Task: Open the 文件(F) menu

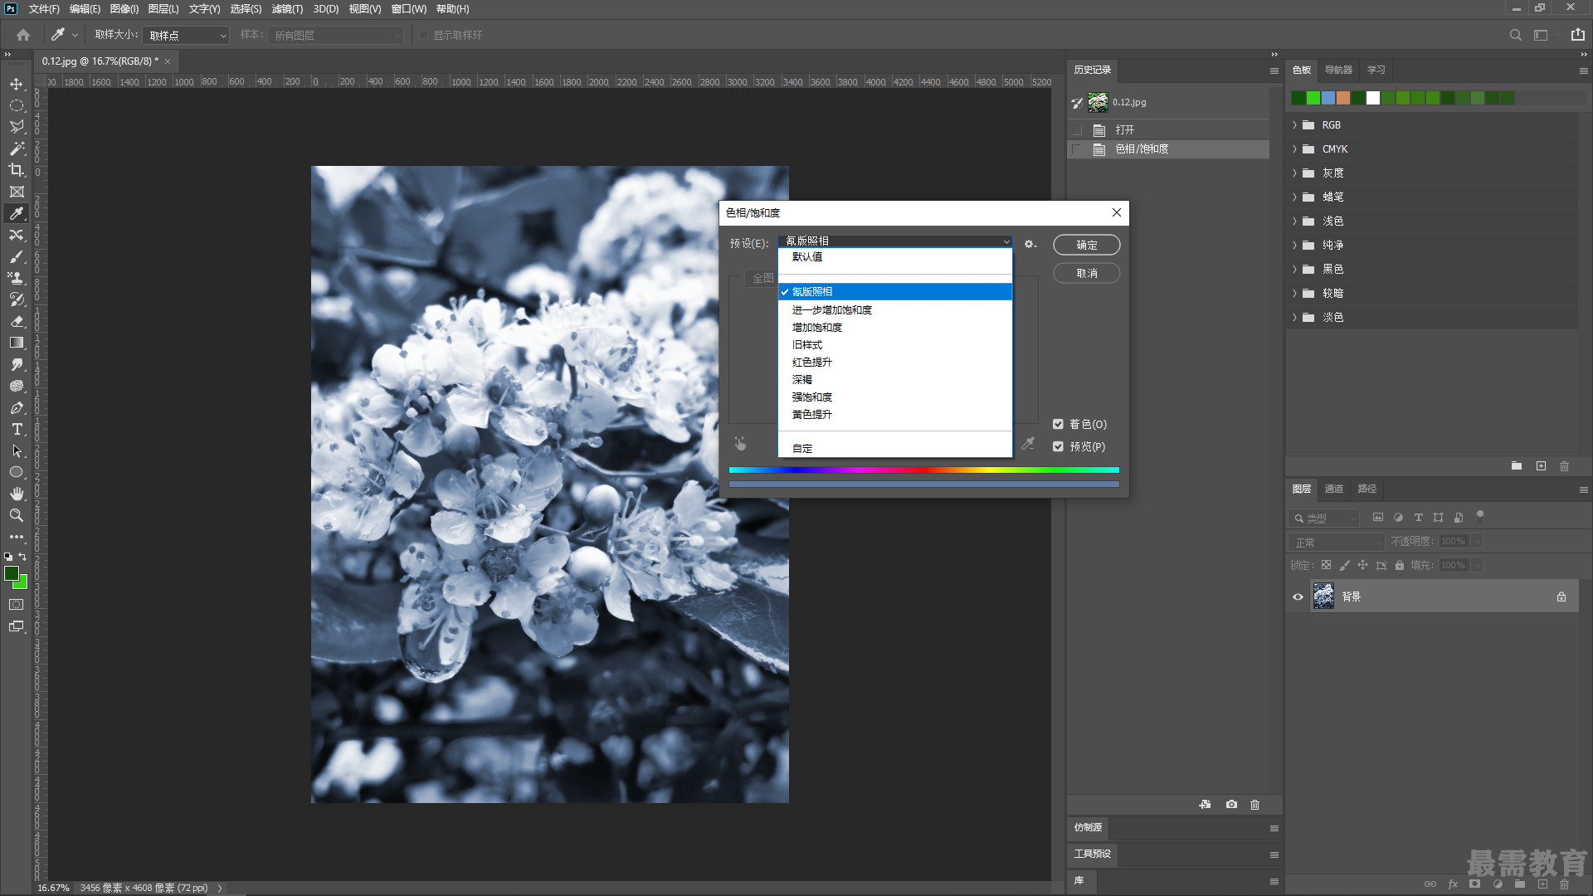Action: (44, 8)
